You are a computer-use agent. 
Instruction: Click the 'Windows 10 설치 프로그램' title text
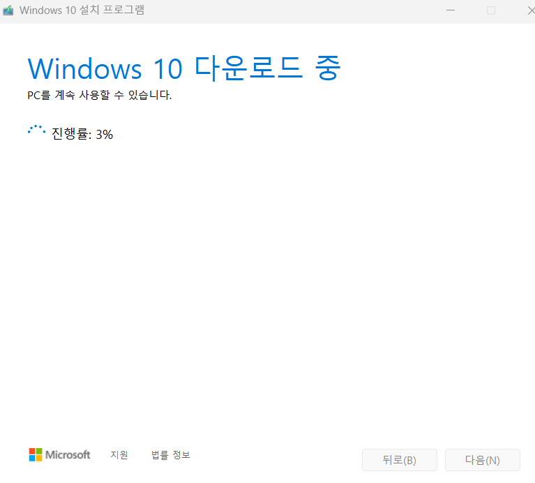[82, 10]
